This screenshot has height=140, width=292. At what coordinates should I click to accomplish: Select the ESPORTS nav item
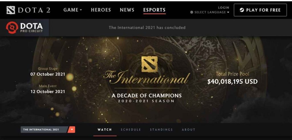click(154, 10)
